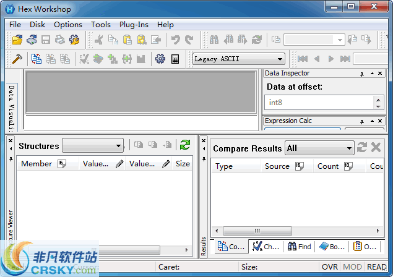Toggle Count column decimal format icon
The width and height of the screenshot is (393, 277).
pos(348,166)
